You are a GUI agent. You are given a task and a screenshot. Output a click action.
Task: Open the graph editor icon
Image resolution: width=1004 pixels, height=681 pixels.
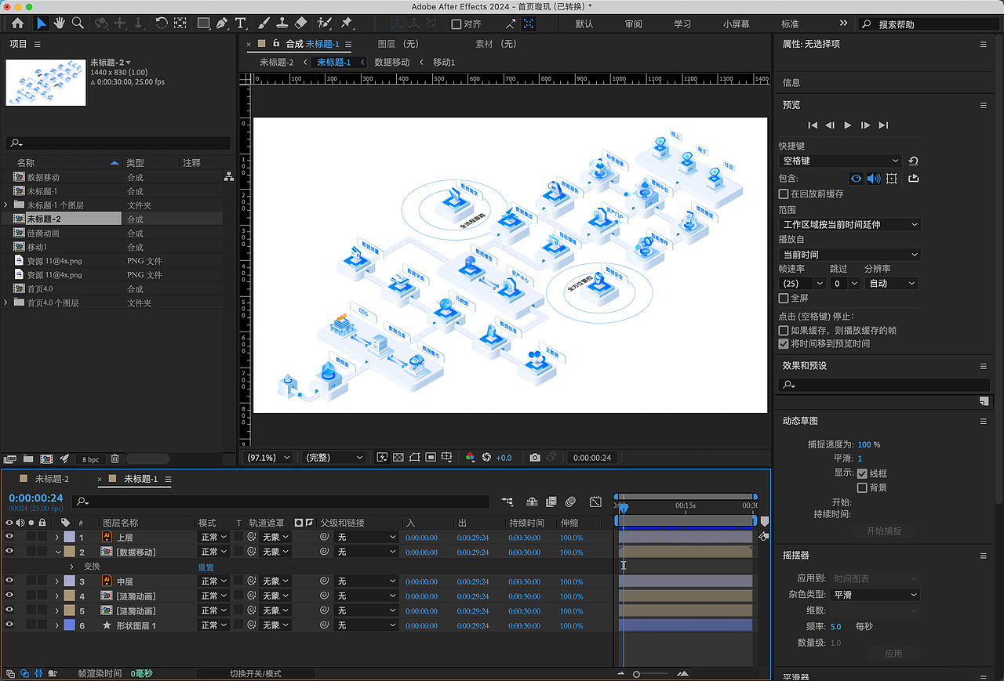(595, 502)
